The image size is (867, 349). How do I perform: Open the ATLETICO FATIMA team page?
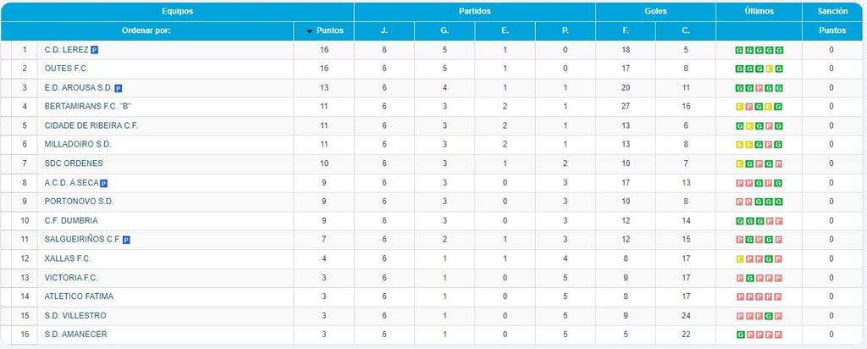click(79, 296)
